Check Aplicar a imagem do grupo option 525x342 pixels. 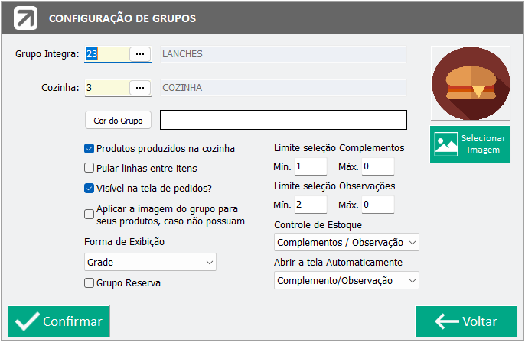tap(89, 214)
